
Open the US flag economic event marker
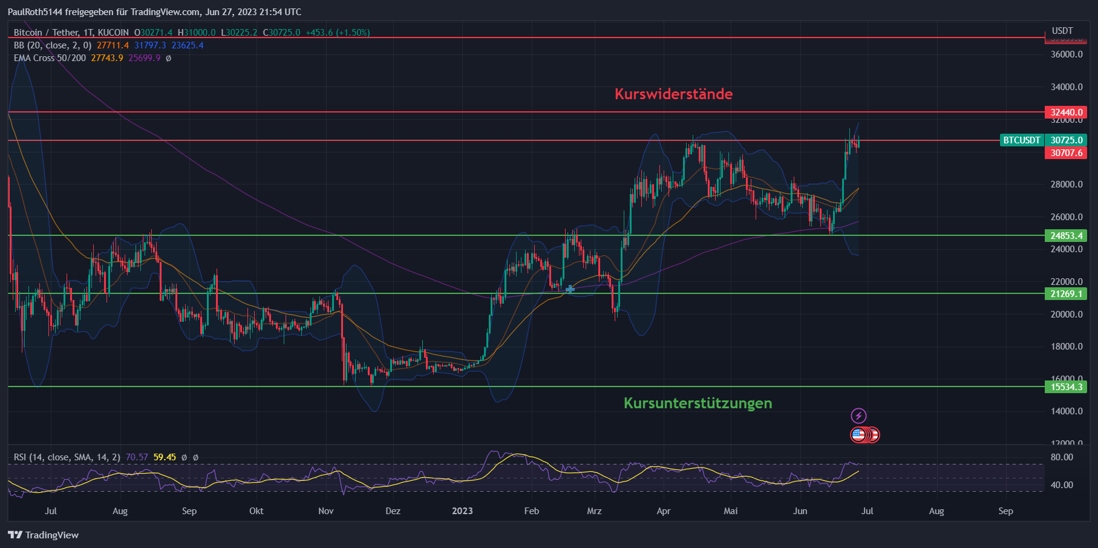point(858,434)
